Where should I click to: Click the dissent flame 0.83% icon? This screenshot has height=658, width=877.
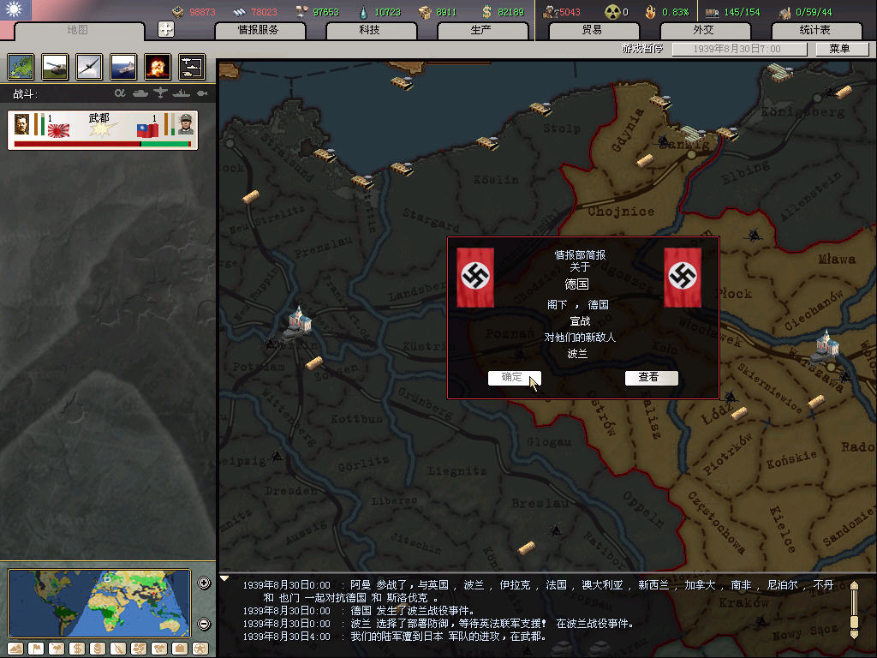[651, 12]
